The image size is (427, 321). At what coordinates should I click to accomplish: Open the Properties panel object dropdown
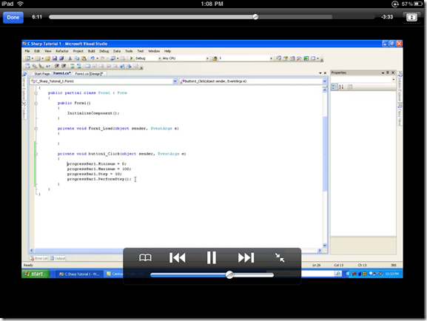click(393, 79)
